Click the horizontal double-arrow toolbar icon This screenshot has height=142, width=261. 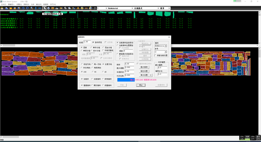coord(40,8)
